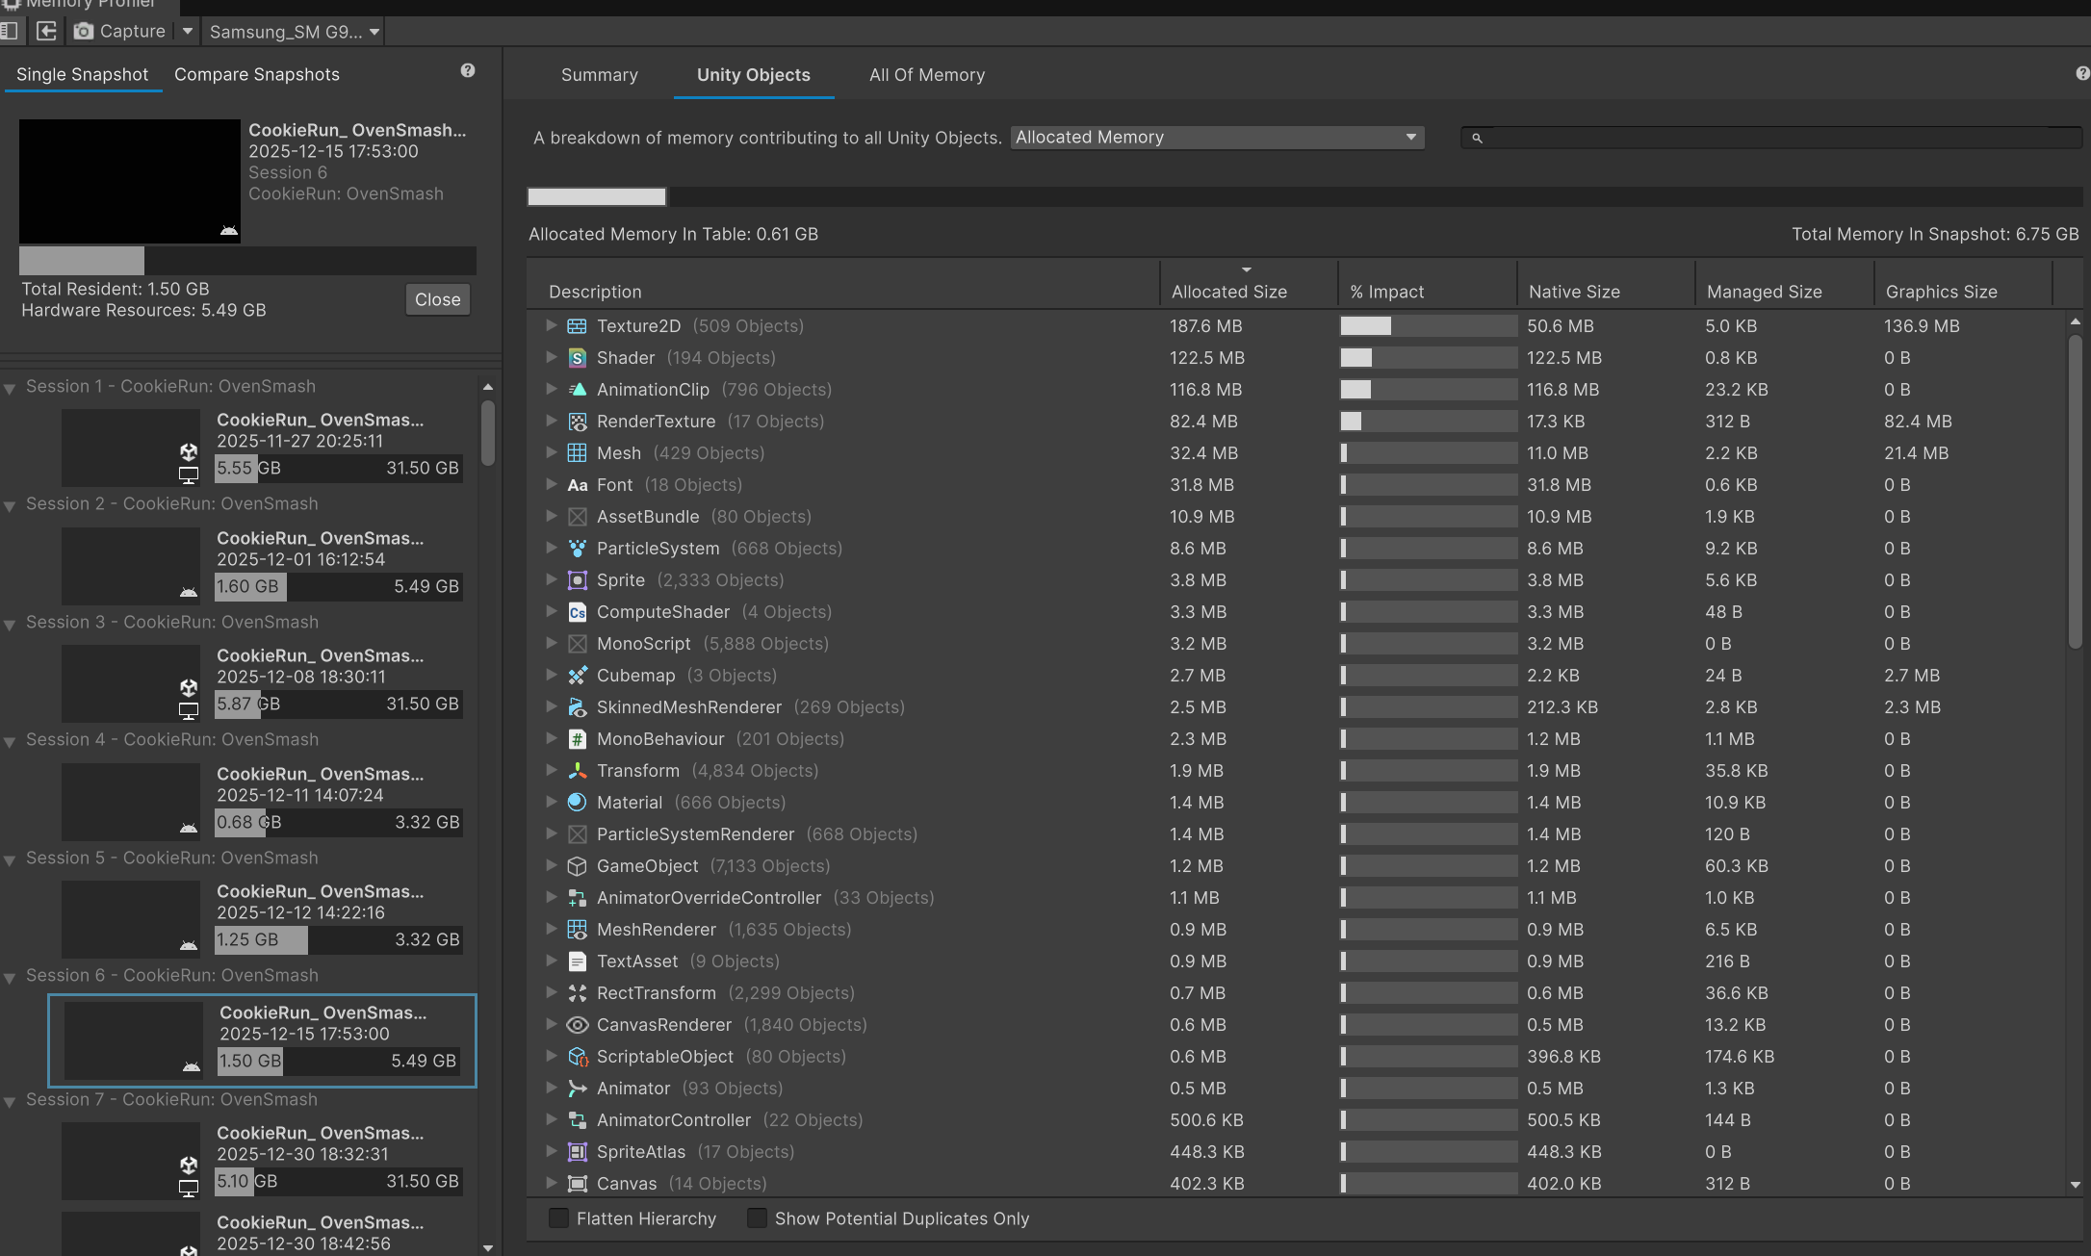This screenshot has height=1256, width=2091.
Task: Switch to the Compare Snapshots tab
Action: pyautogui.click(x=257, y=75)
